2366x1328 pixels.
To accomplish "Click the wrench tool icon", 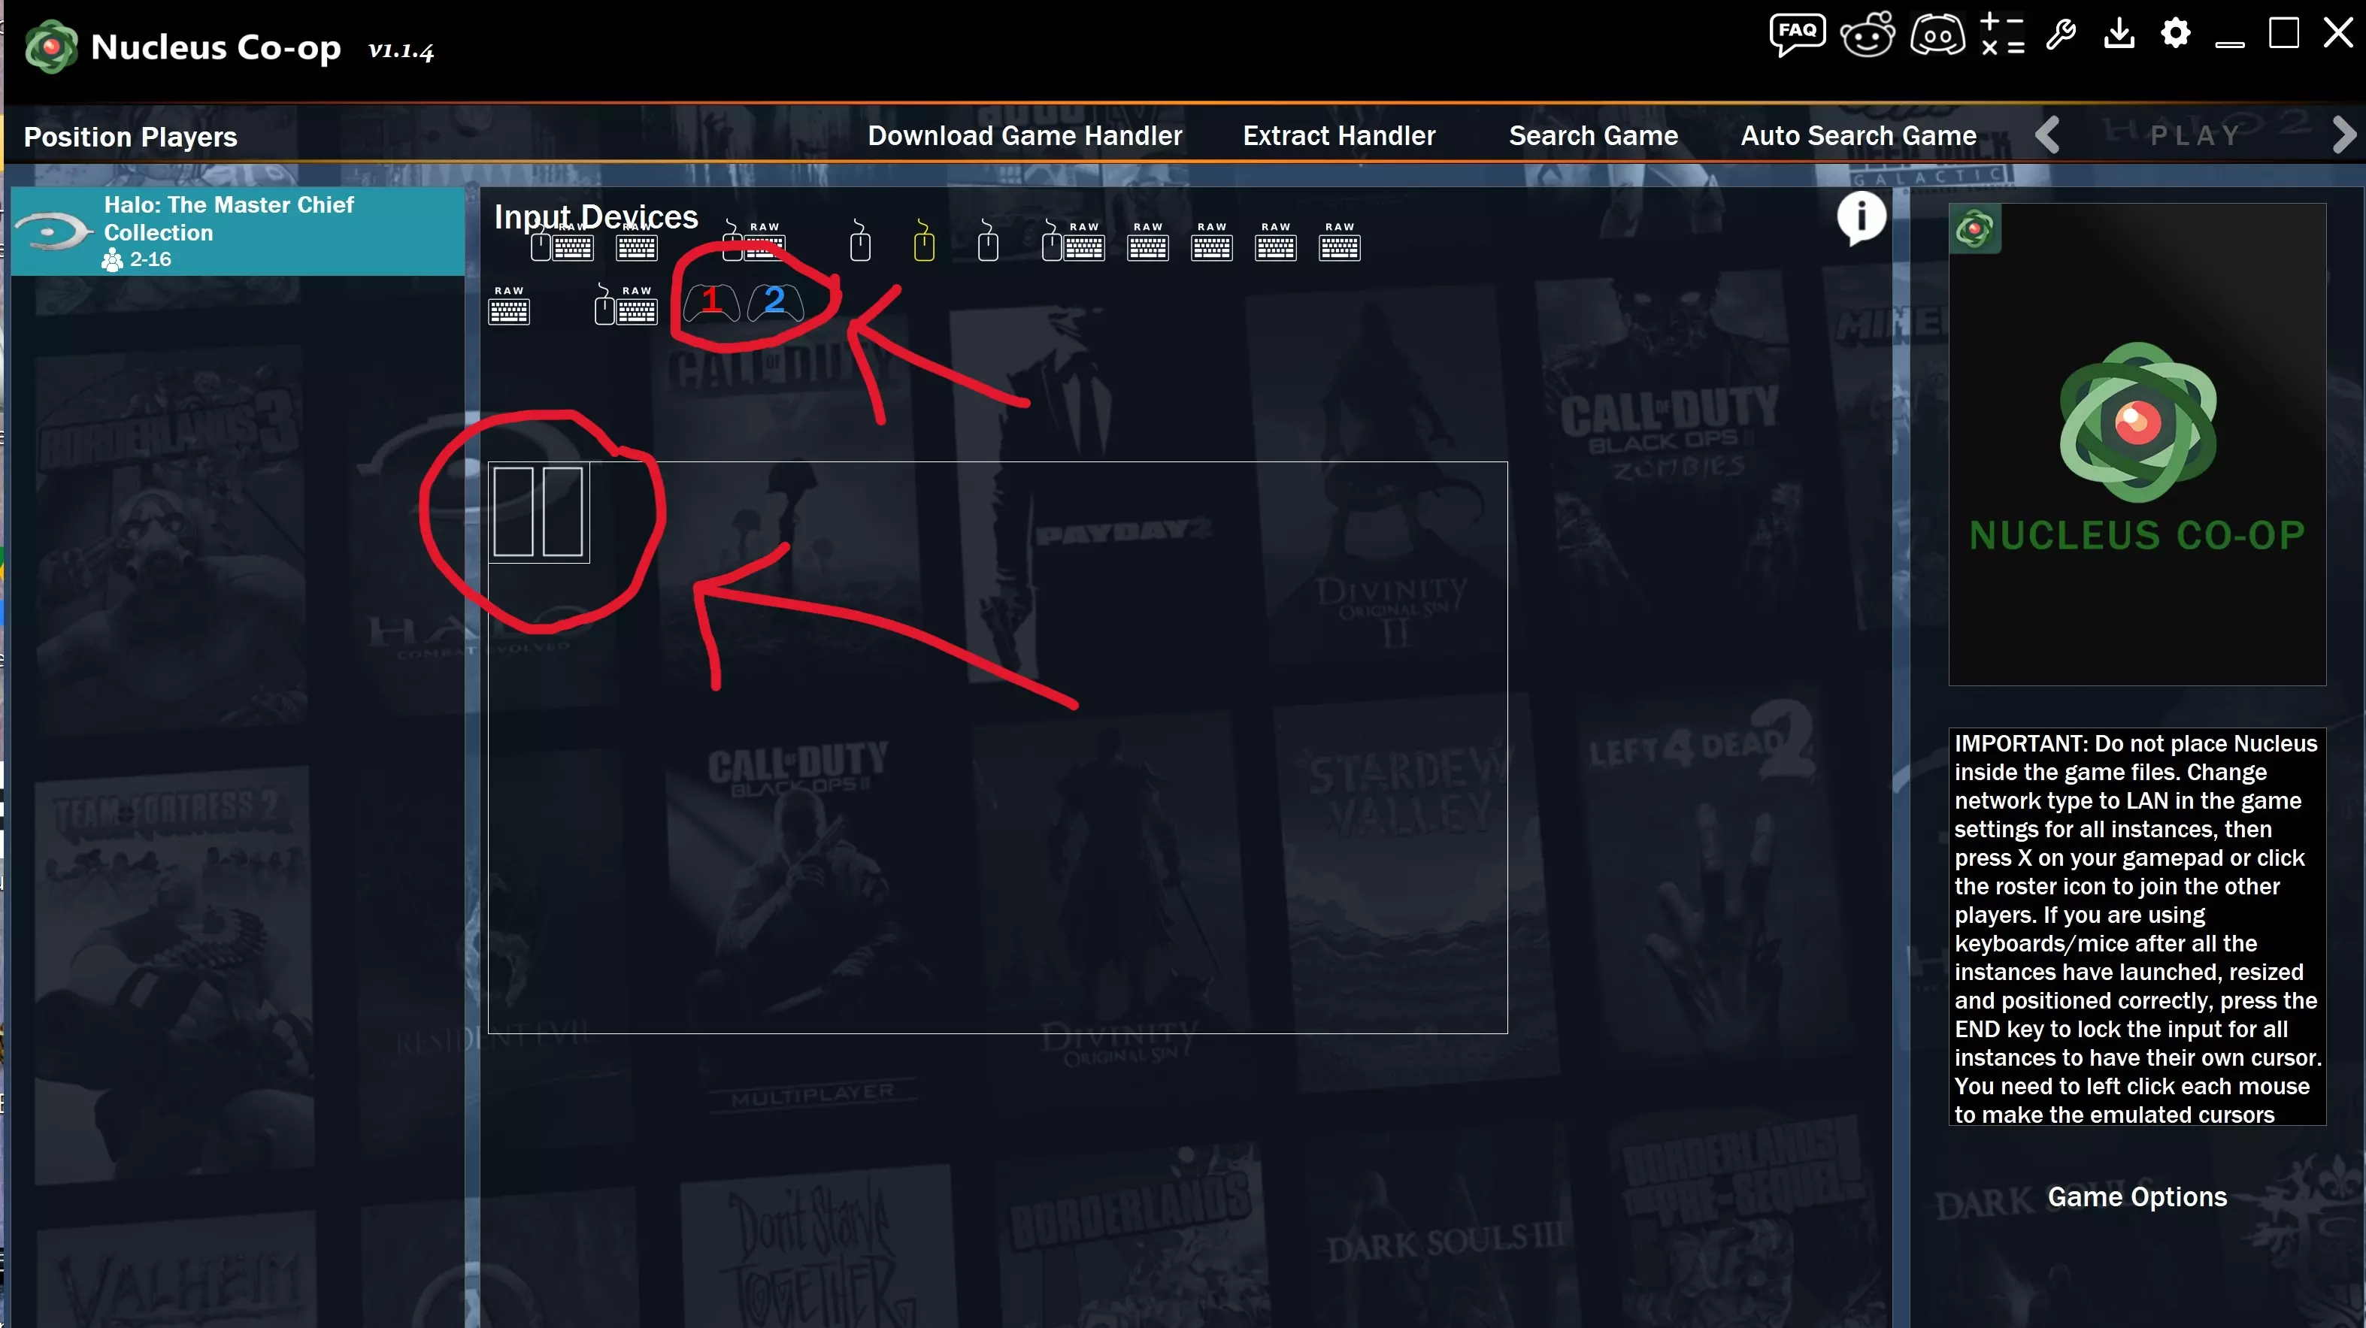I will point(2061,35).
